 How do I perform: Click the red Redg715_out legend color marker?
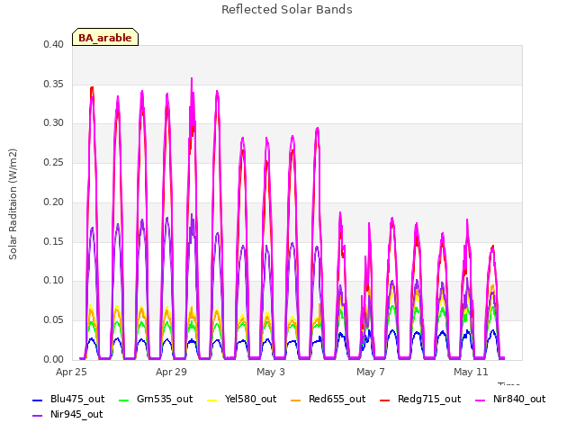385,400
